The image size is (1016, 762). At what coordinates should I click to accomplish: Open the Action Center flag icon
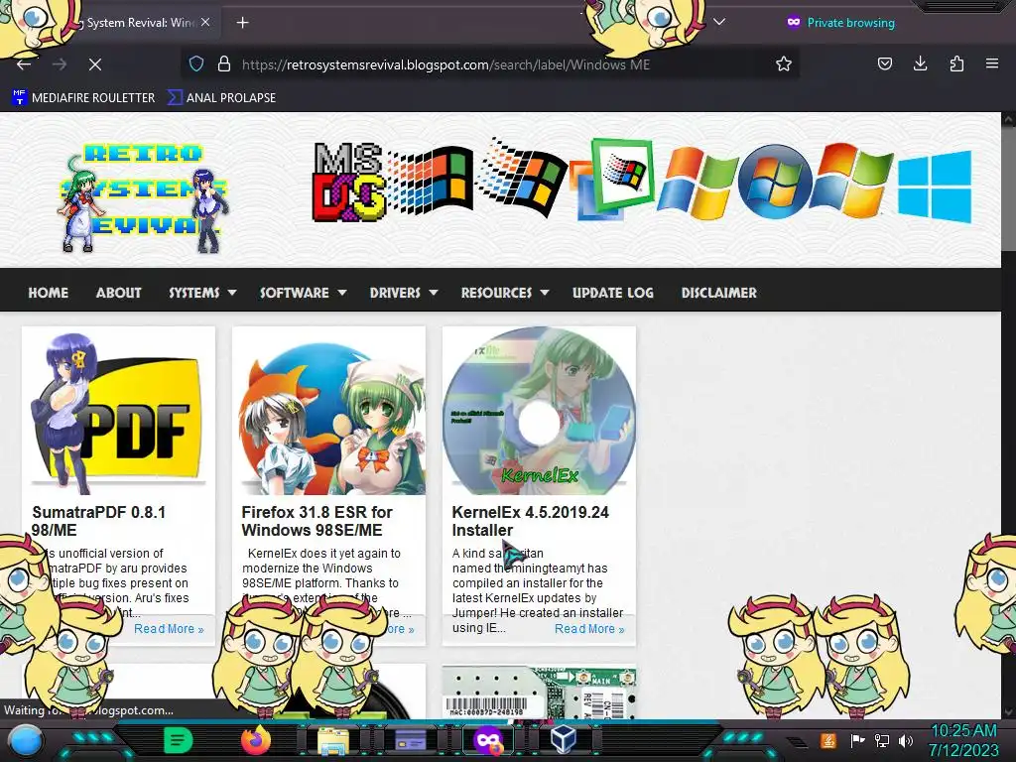856,740
